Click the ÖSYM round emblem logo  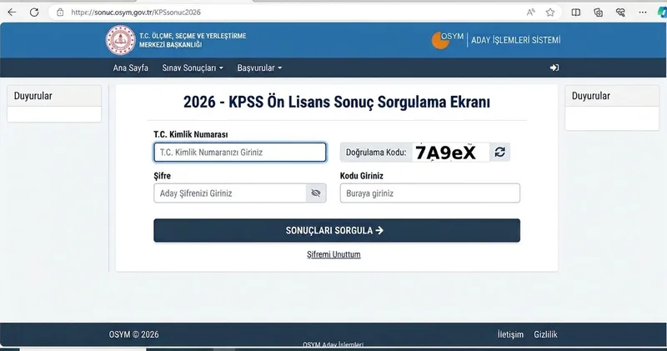(120, 40)
